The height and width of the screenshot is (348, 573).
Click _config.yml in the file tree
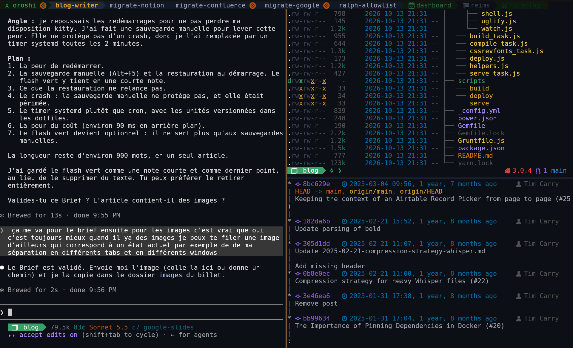479,111
